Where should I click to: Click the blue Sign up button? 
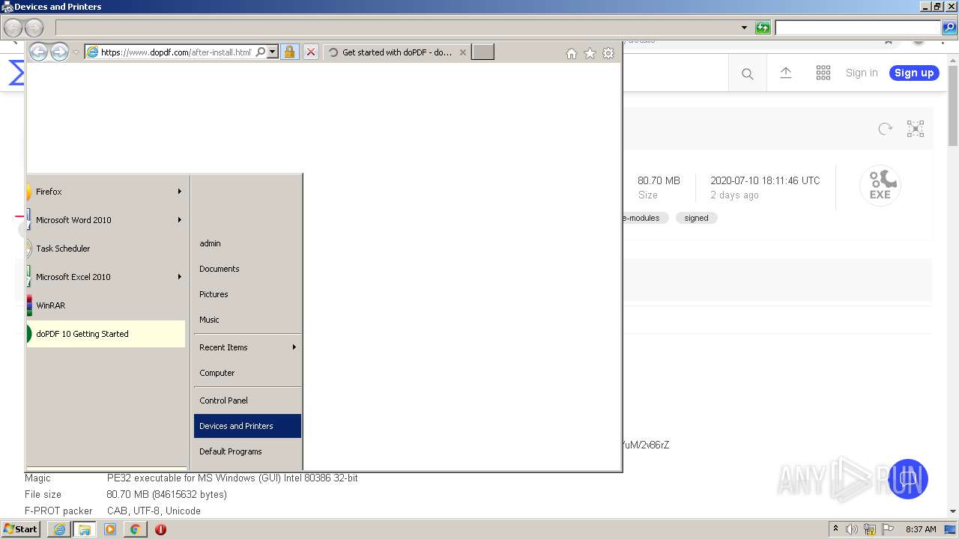coord(914,73)
